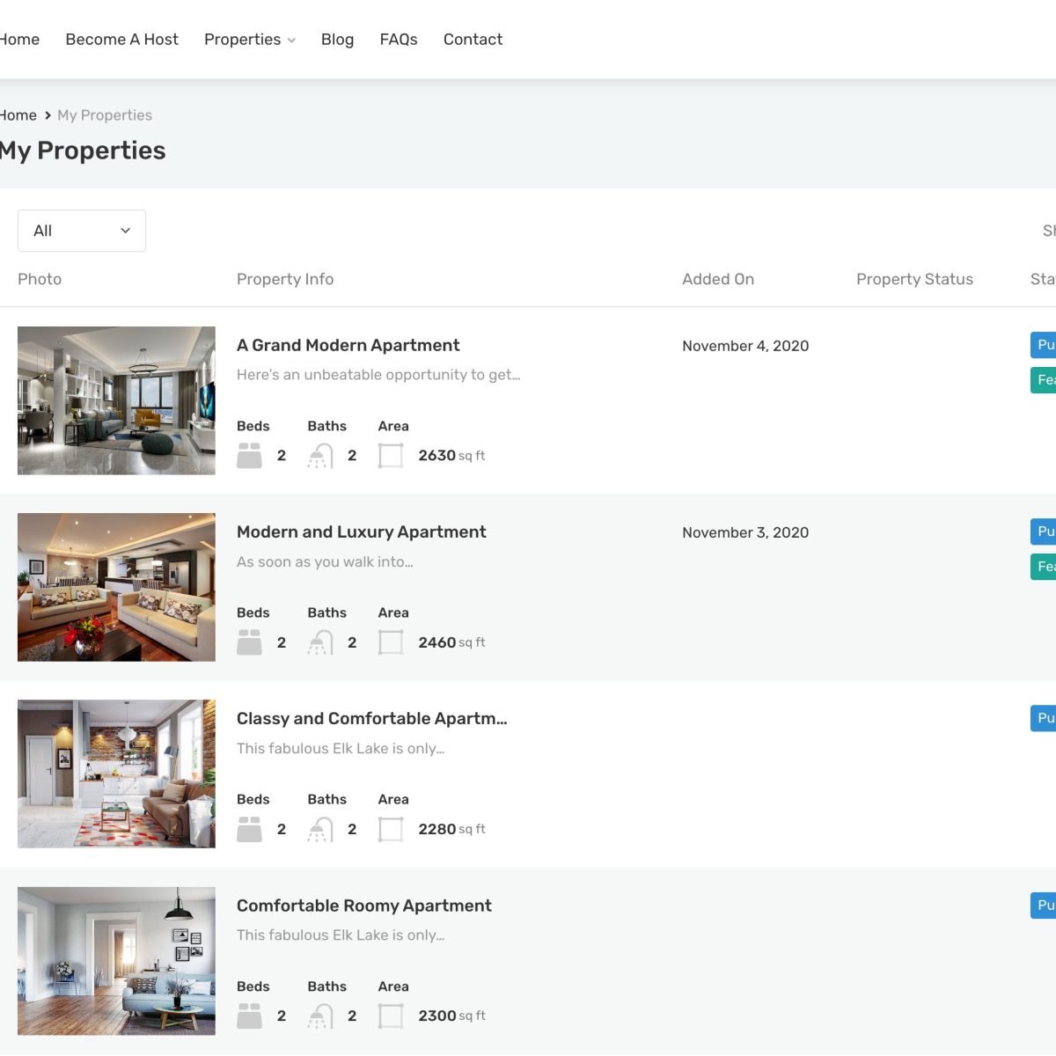Click the bed icon for A Grand Modern Apartment

click(249, 456)
